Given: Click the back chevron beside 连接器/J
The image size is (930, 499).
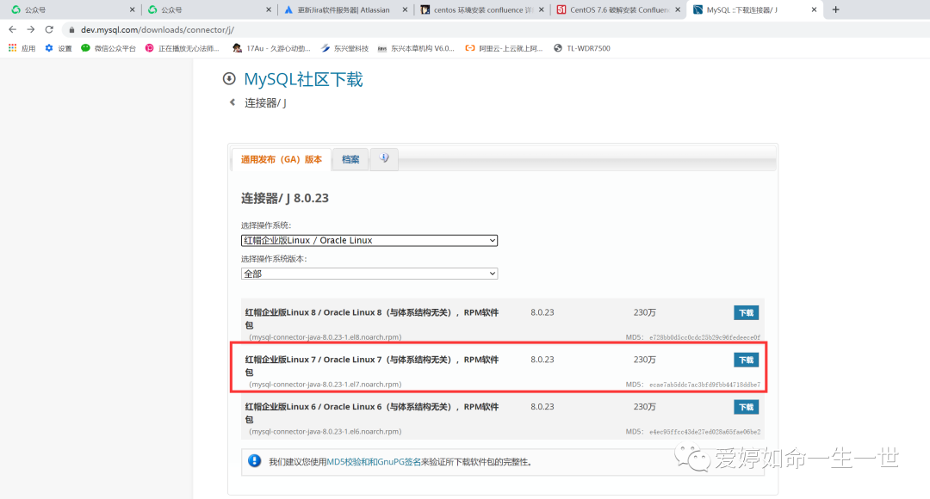Looking at the screenshot, I should (232, 102).
